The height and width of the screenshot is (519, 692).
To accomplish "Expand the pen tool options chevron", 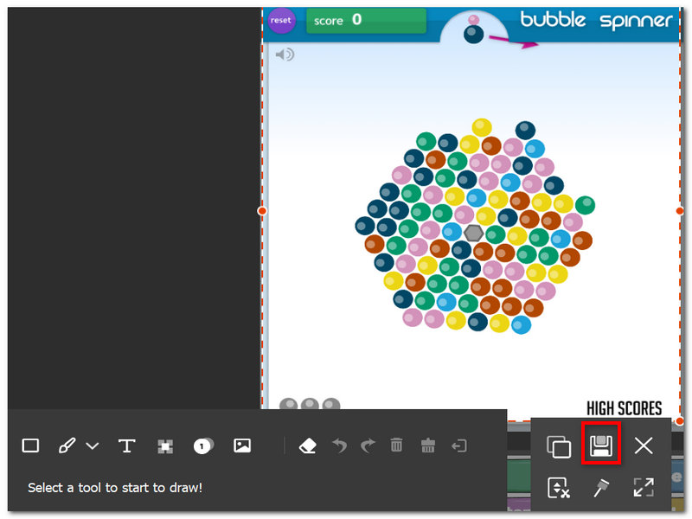I will pos(93,445).
